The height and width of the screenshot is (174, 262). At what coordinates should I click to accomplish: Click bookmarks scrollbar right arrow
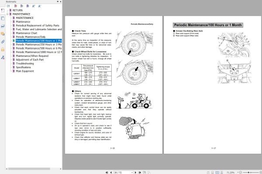point(61,169)
